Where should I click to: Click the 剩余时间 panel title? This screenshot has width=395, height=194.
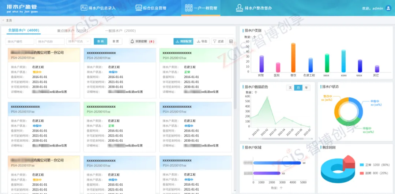point(329,147)
